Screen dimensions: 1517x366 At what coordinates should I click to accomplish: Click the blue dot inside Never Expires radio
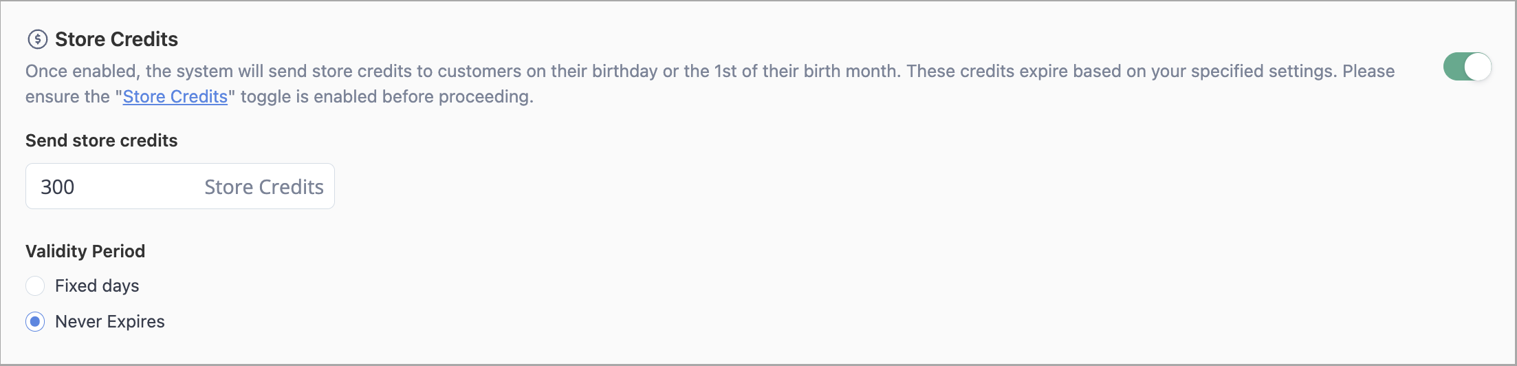pyautogui.click(x=35, y=321)
